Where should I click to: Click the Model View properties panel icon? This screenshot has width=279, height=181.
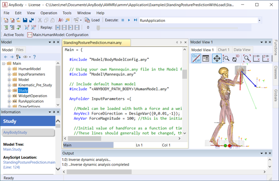(206, 58)
